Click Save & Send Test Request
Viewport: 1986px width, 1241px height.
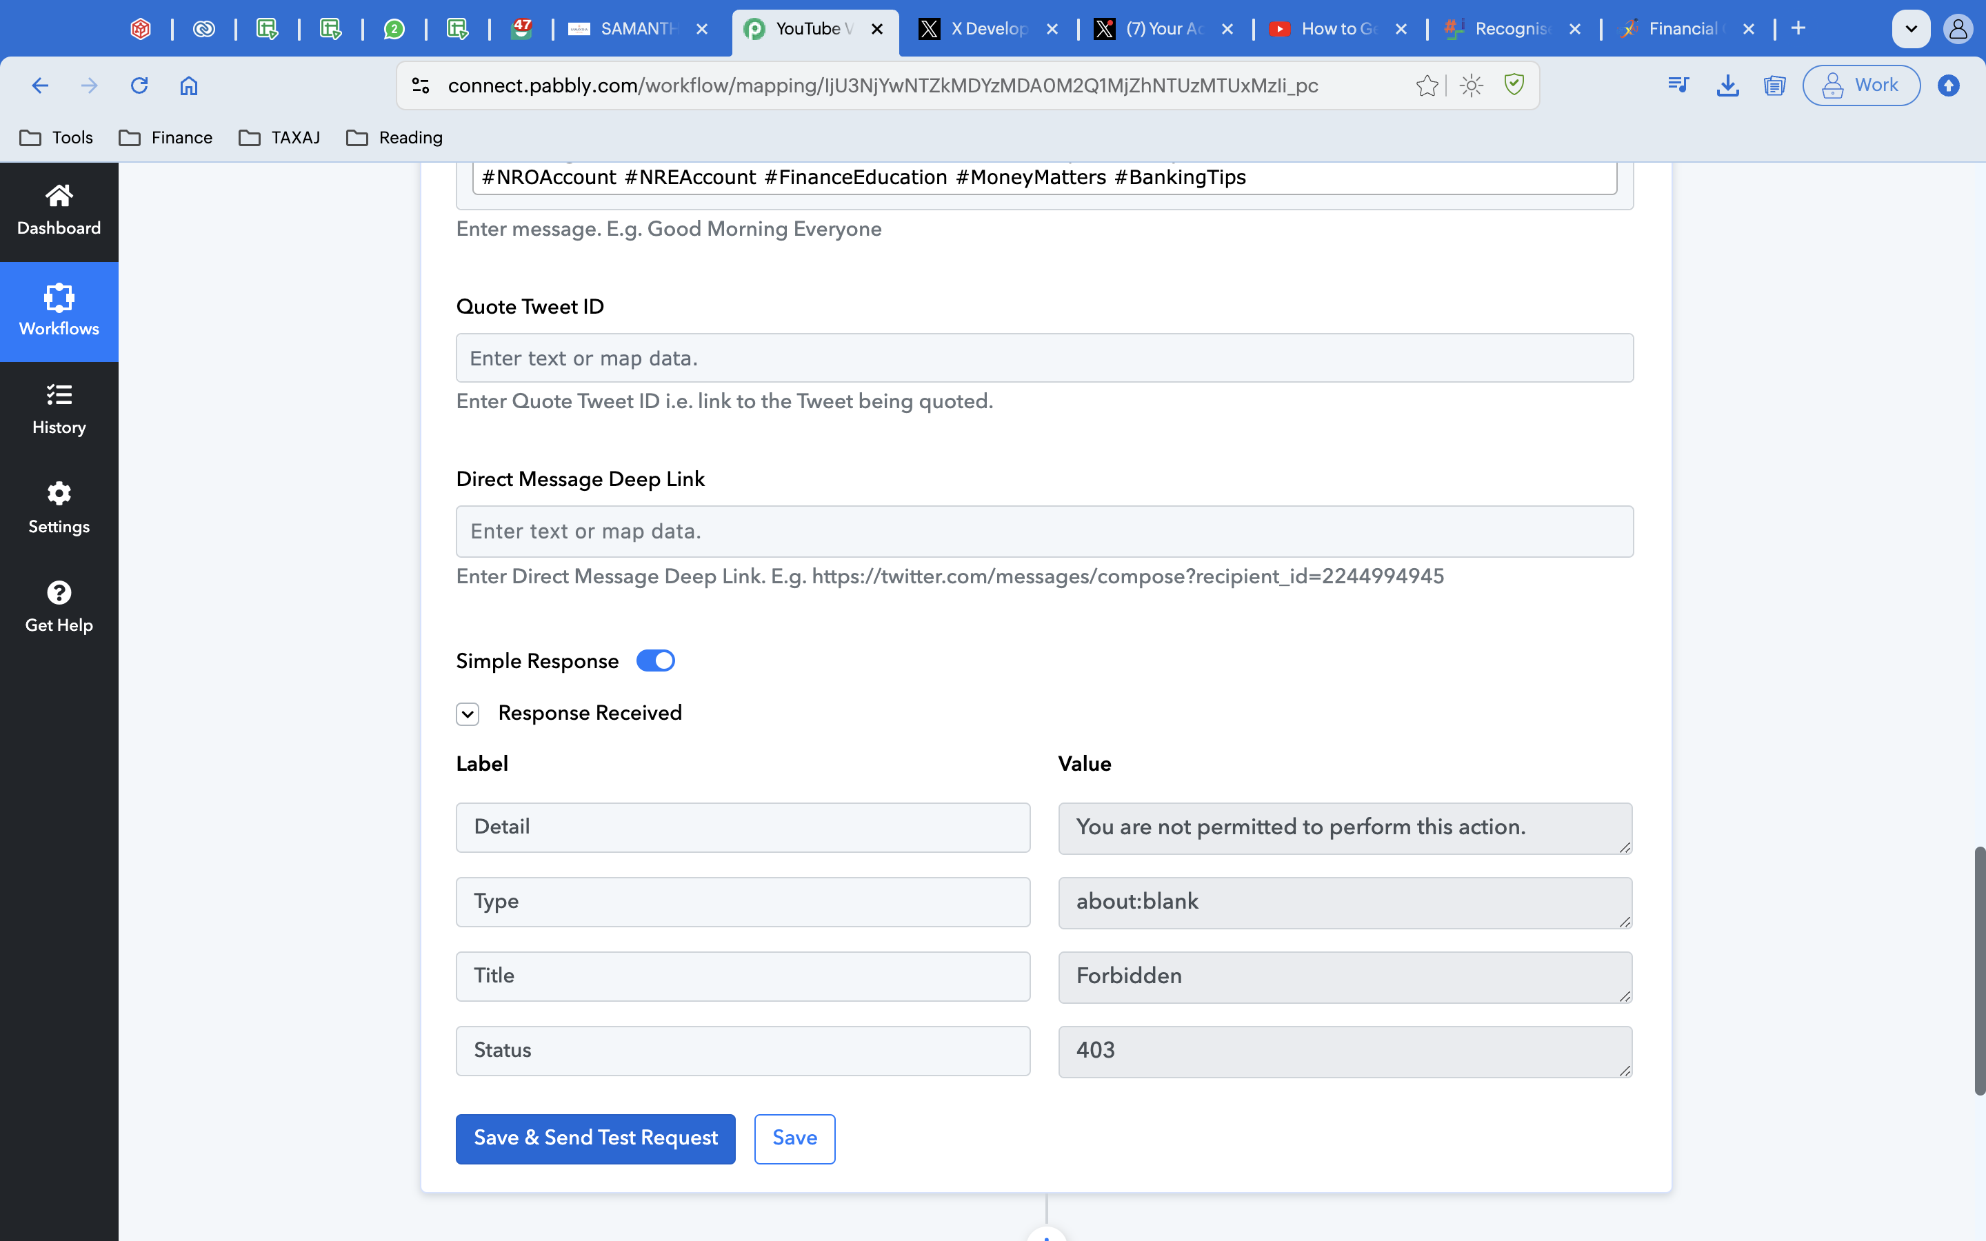(596, 1138)
